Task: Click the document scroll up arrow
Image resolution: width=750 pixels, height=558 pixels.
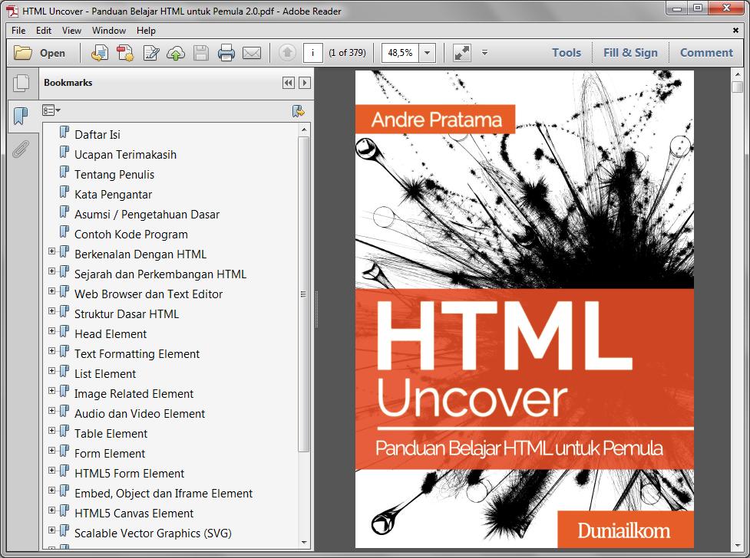Action: point(737,74)
